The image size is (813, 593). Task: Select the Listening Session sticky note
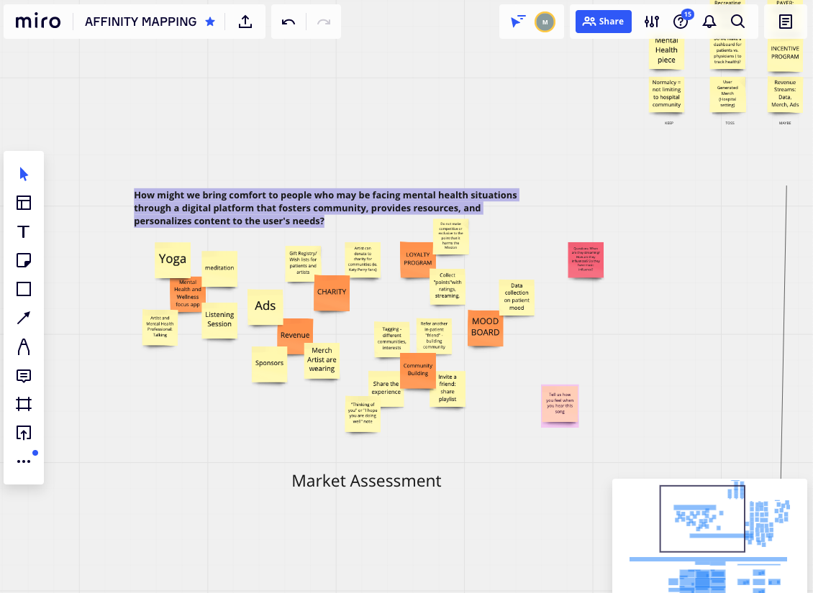[219, 320]
